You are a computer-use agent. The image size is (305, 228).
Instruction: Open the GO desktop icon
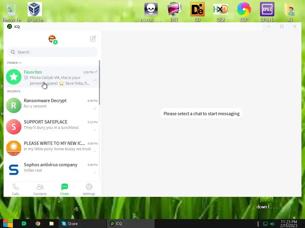click(197, 12)
